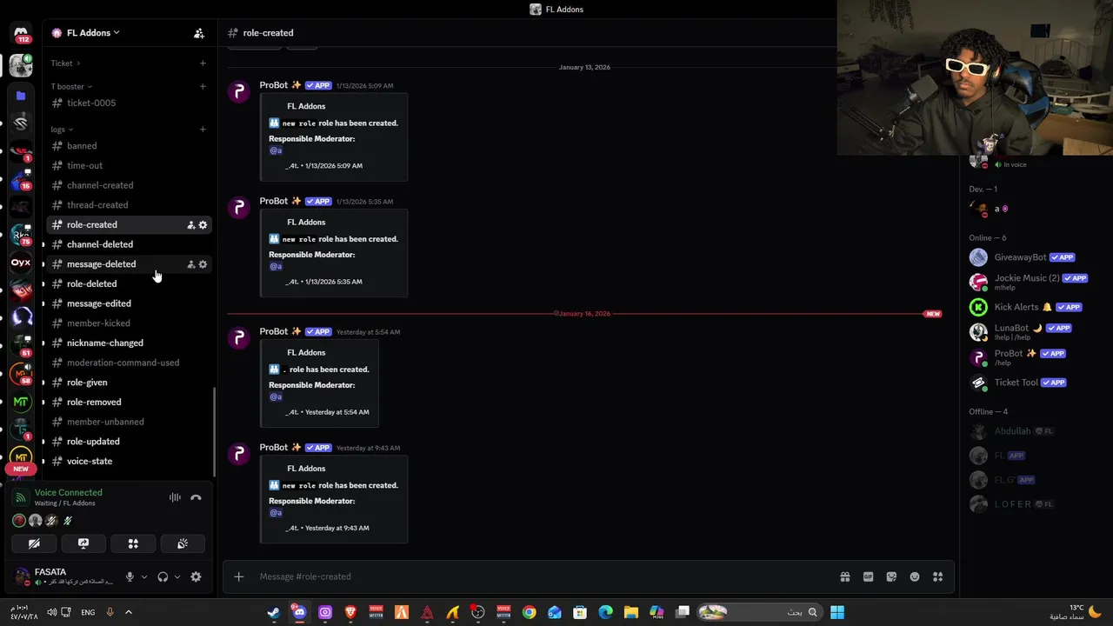Open moderation-command-used channel
The image size is (1113, 626).
coord(129,363)
